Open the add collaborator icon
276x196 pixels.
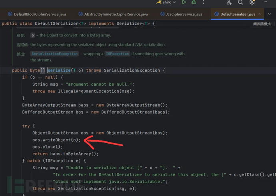tap(229, 2)
